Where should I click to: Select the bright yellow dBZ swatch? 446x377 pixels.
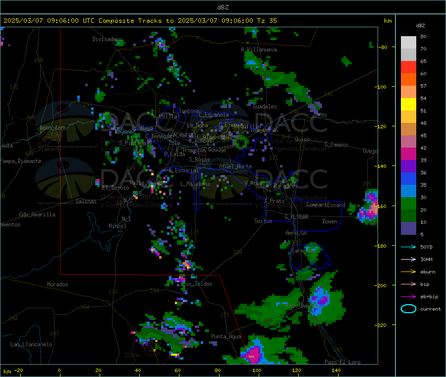[408, 105]
